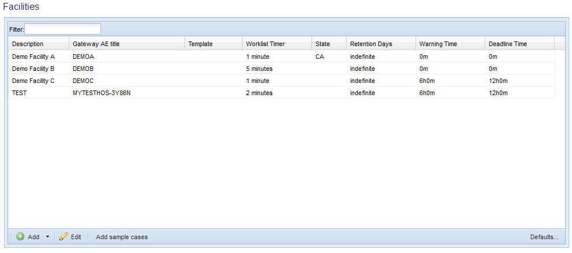Click Add sample cases button
Screen dimensions: 572x253
click(122, 237)
